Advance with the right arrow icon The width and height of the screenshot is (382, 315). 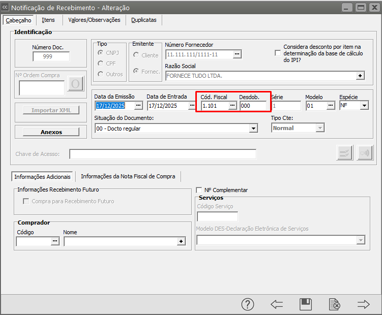[363, 304]
